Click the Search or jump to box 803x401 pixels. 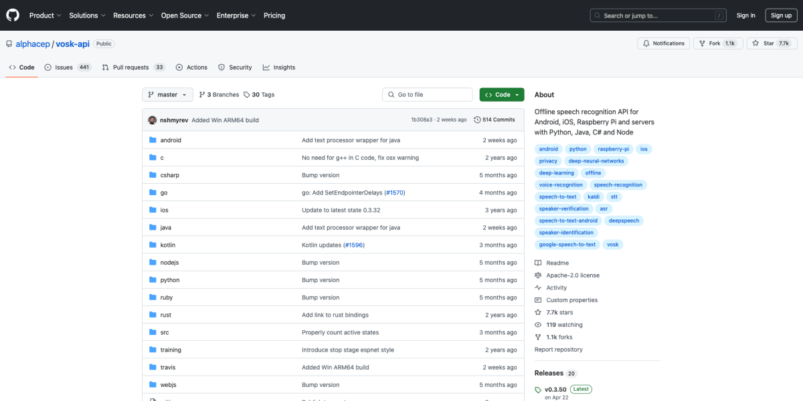tap(658, 15)
